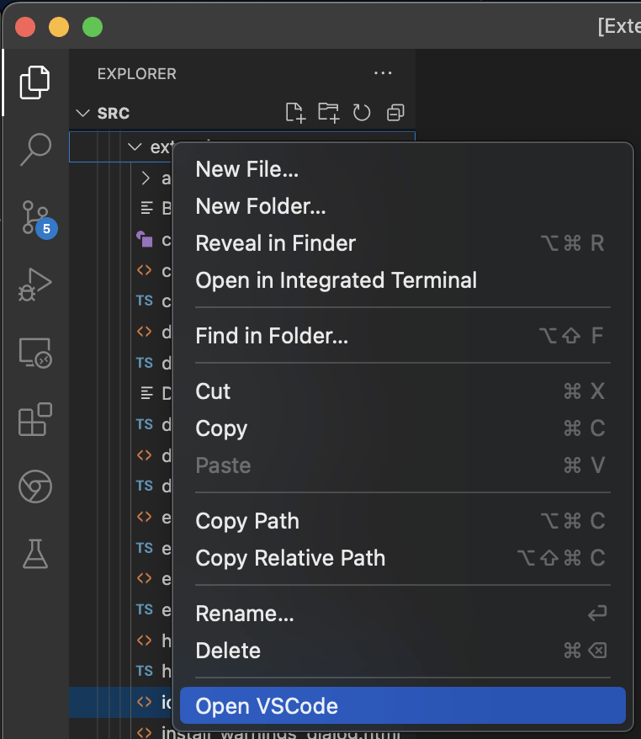Select Find in Folder...
Screen dimensions: 641x739
coord(403,336)
